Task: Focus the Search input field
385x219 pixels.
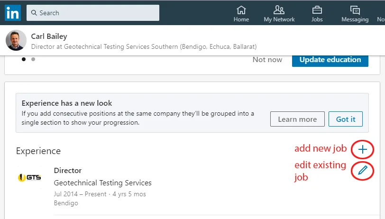Action: [x=93, y=13]
